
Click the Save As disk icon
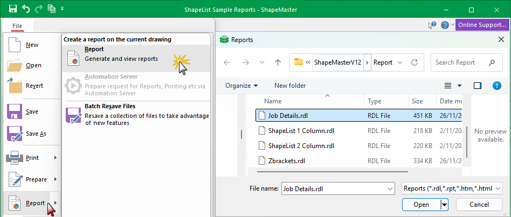(x=16, y=133)
